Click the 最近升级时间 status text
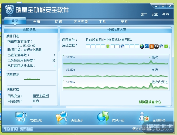177x135 pixels. [x=151, y=129]
